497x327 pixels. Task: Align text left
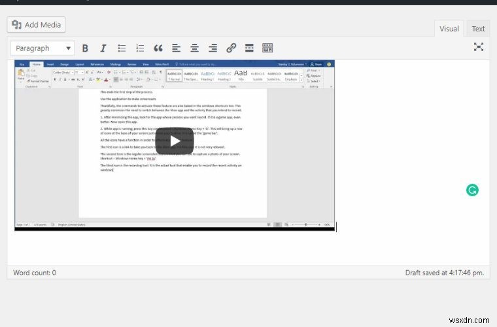(176, 48)
